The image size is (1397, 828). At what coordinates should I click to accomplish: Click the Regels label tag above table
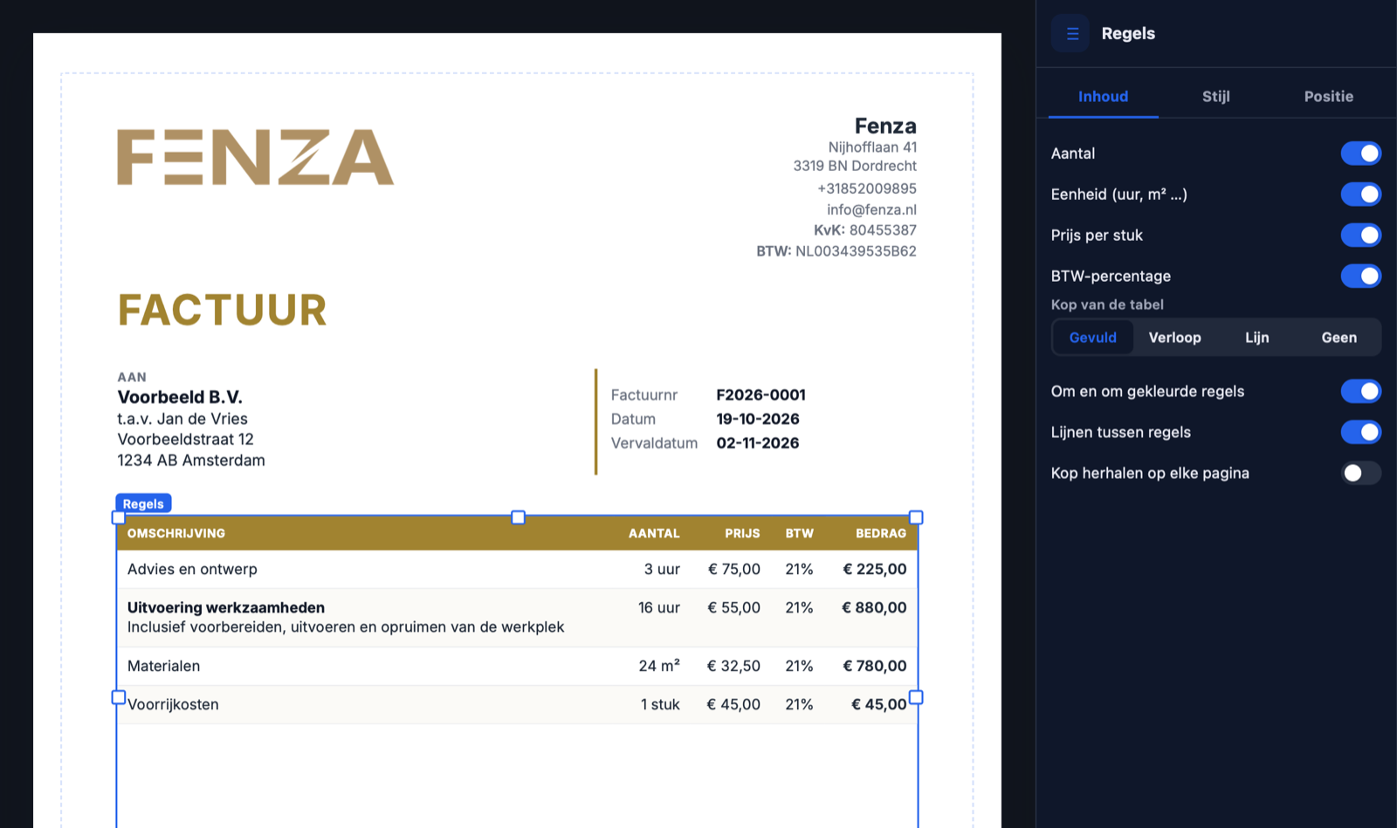click(x=143, y=503)
